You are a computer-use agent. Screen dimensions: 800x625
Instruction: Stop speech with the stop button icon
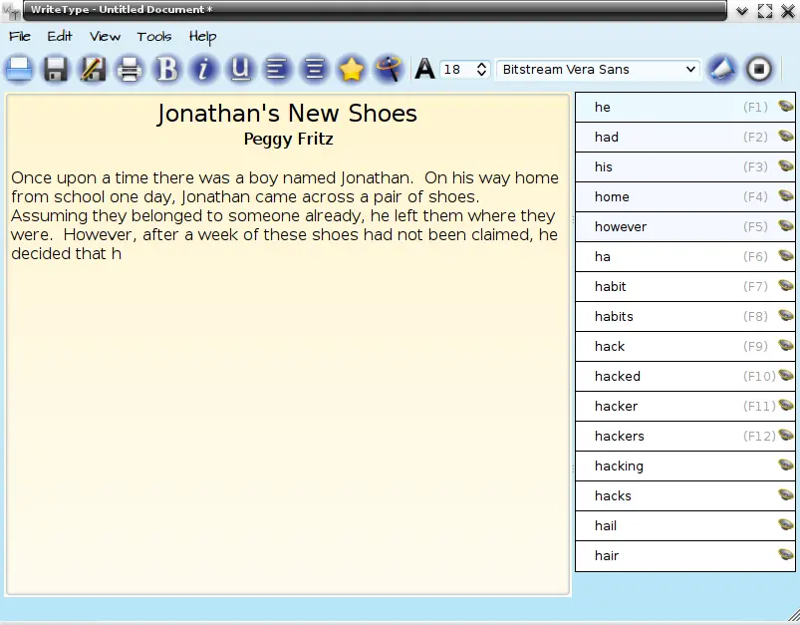[759, 69]
